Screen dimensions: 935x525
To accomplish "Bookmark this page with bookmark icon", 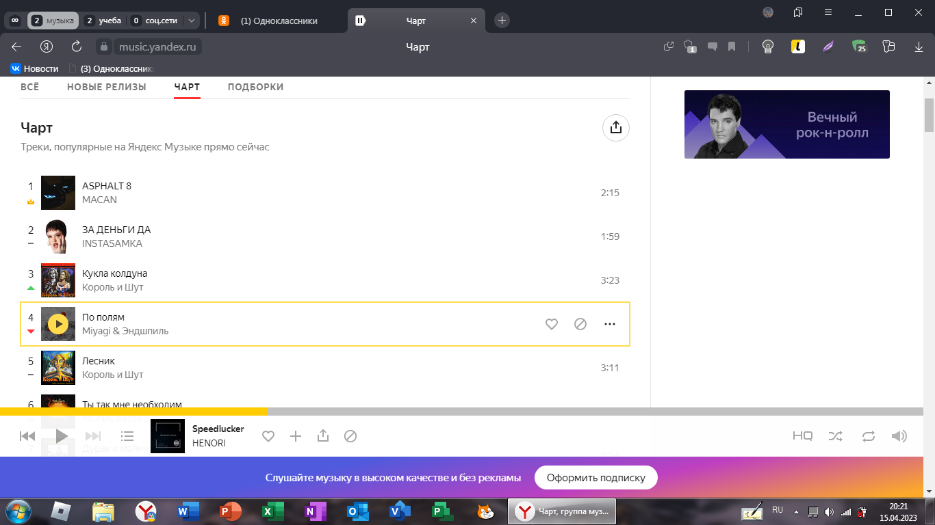I will [732, 46].
